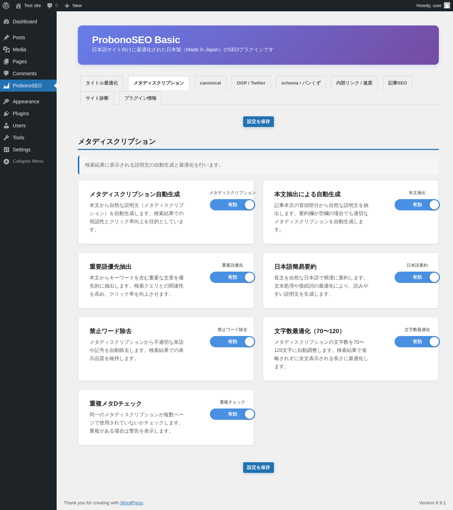
Task: Open the Users menu label
Action: point(19,126)
